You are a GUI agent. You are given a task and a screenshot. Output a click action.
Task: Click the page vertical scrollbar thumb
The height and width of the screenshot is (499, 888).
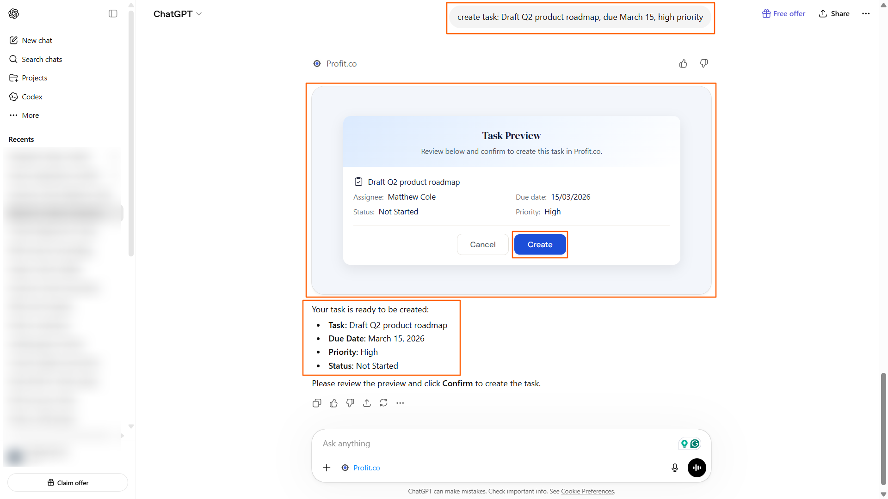pyautogui.click(x=883, y=429)
